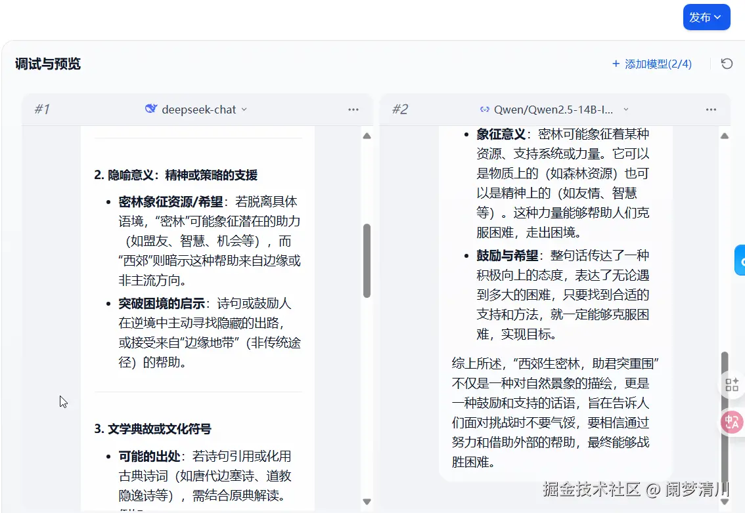Click the blue floating tab on right edge

[x=740, y=260]
